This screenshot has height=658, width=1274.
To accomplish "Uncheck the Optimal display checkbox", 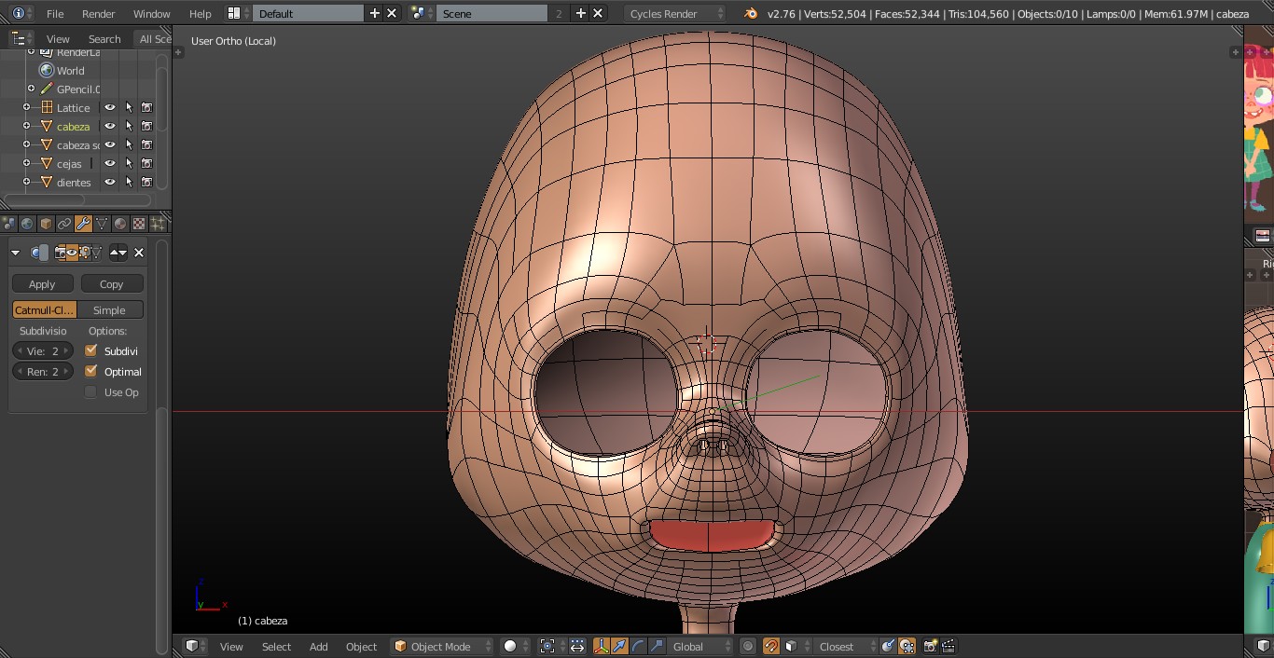I will [x=90, y=371].
